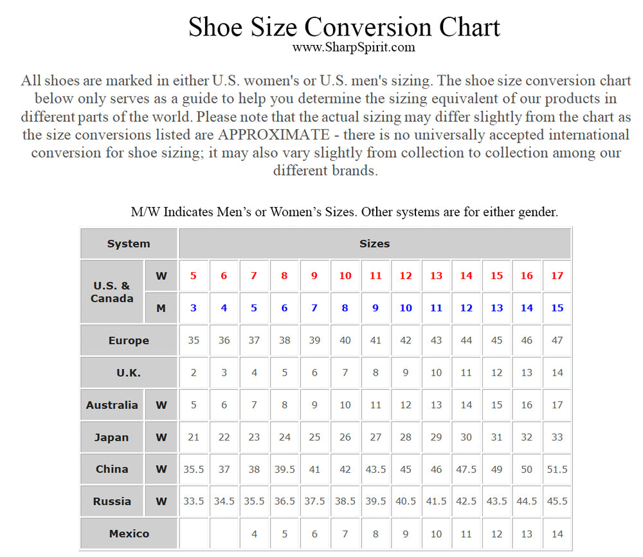Click red women's size 5 cell
This screenshot has height=557, width=643.
[x=194, y=276]
